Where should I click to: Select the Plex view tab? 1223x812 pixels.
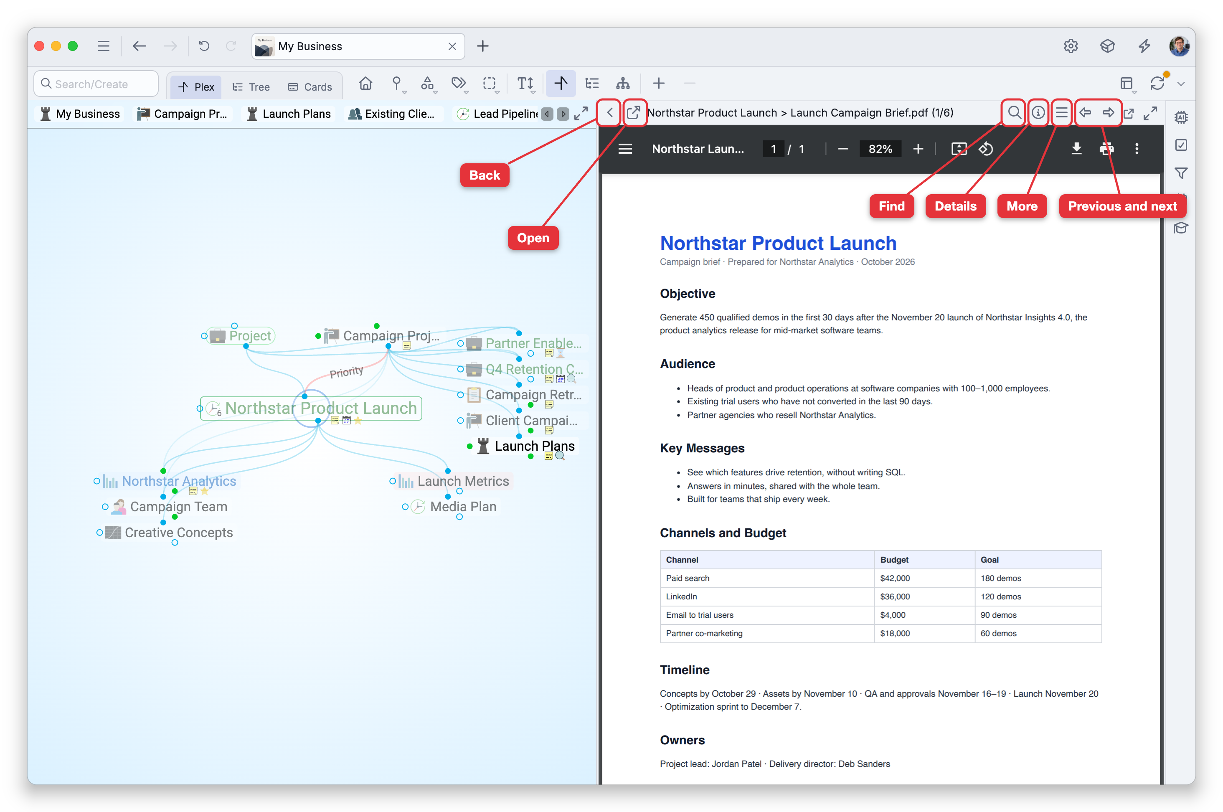point(196,87)
